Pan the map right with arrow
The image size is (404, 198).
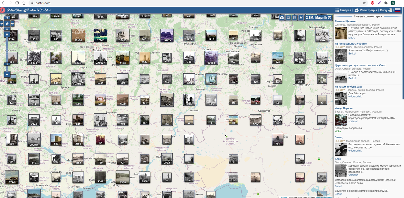click(x=12, y=24)
